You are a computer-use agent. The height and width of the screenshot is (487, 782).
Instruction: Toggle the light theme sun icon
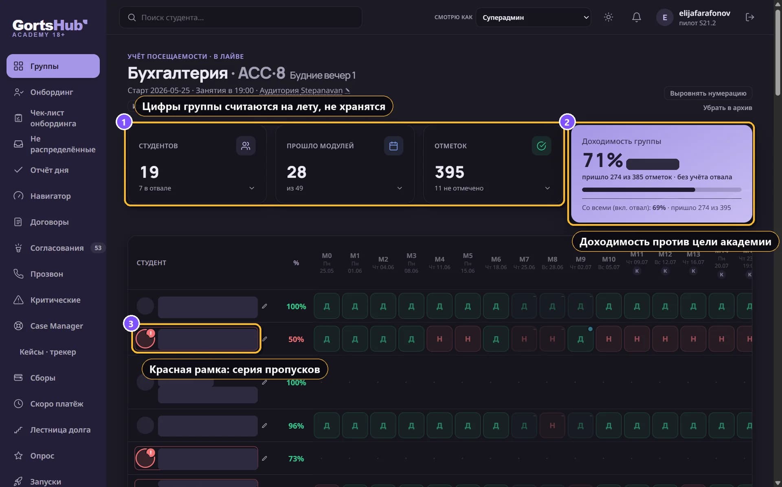coord(608,17)
